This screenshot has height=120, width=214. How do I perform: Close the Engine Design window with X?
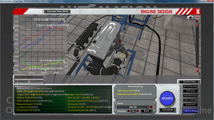tap(198, 11)
